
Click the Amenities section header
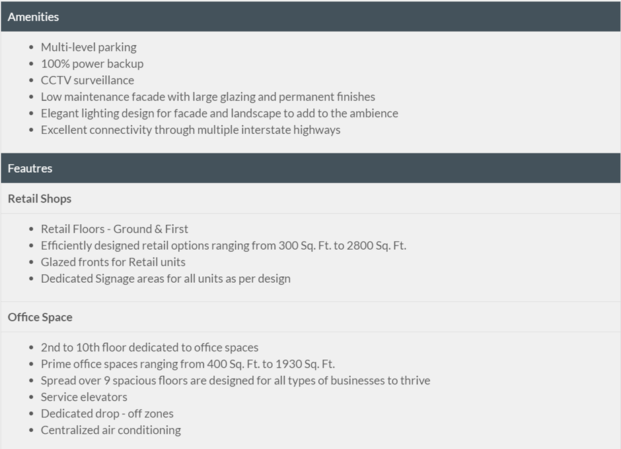[310, 16]
